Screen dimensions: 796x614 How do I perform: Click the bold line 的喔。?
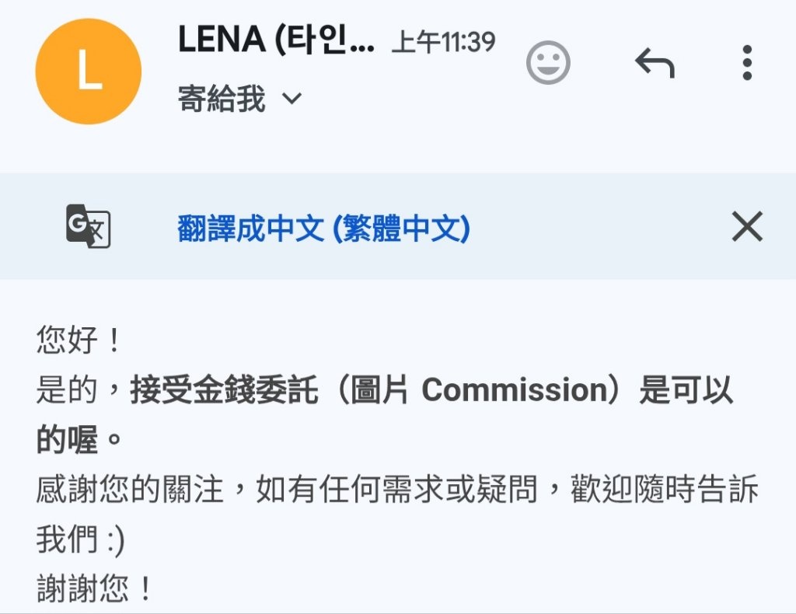click(x=79, y=439)
